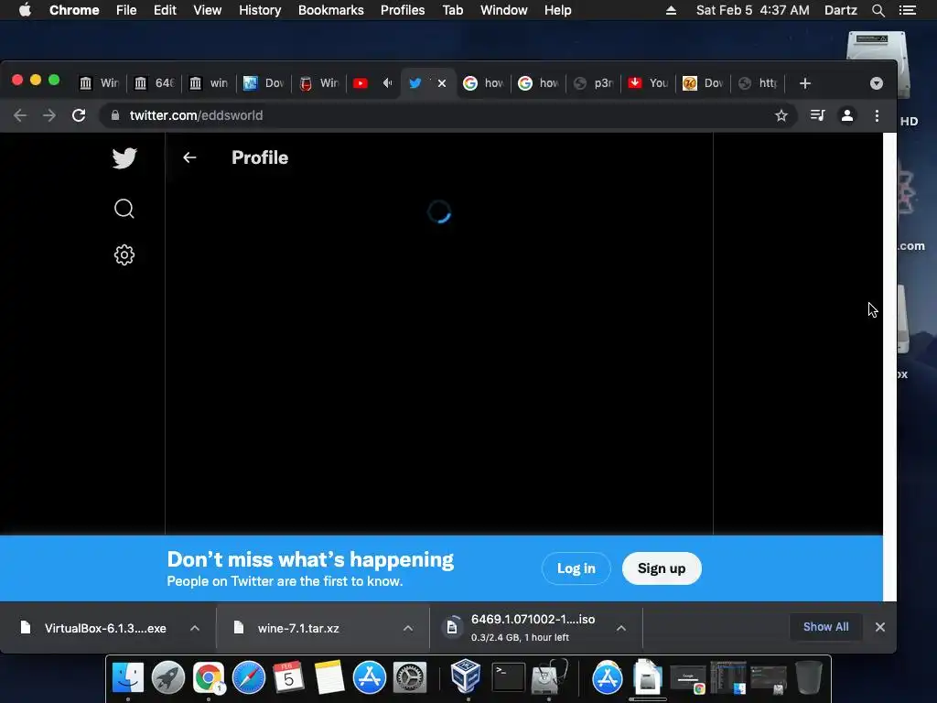Viewport: 937px width, 703px height.
Task: Open the Profiles menu
Action: point(403,10)
